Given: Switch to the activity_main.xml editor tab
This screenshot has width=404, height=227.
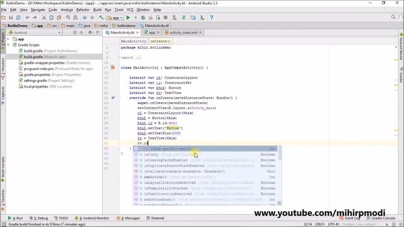Looking at the screenshot, I should pos(184,33).
